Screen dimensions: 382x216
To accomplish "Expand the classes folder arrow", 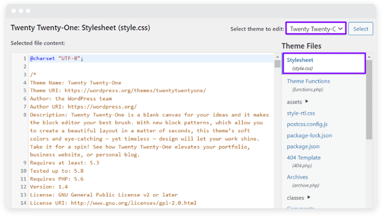I will 309,197.
